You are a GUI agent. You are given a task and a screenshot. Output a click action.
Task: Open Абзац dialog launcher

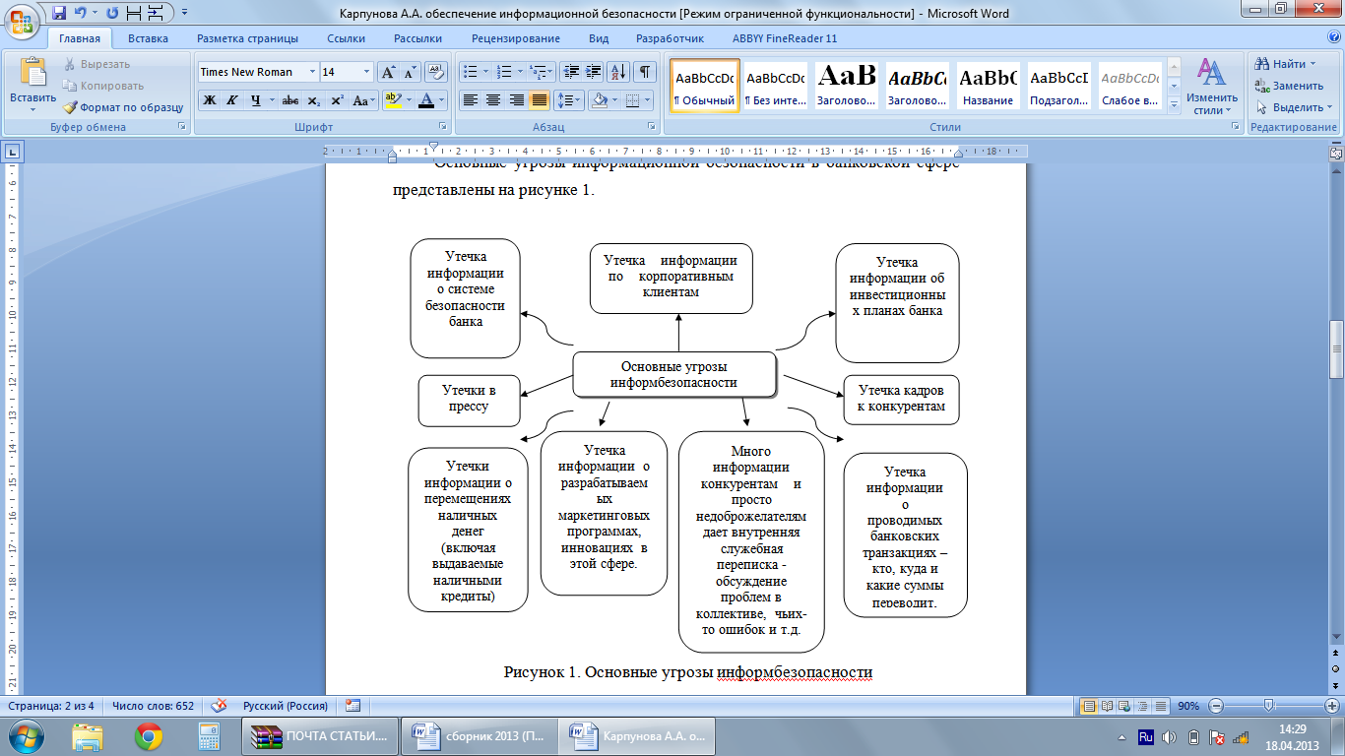tap(652, 127)
